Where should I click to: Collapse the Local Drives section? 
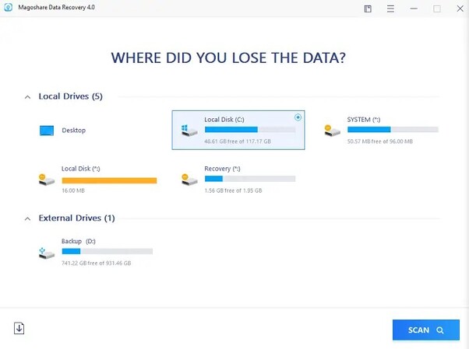(27, 97)
